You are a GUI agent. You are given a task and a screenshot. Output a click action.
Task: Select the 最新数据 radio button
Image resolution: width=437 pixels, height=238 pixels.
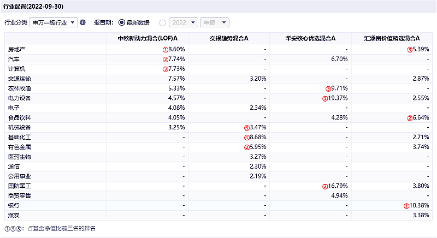pos(122,23)
